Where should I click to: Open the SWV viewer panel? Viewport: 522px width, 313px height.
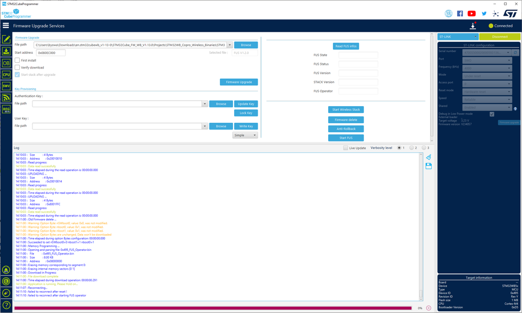tap(6, 86)
